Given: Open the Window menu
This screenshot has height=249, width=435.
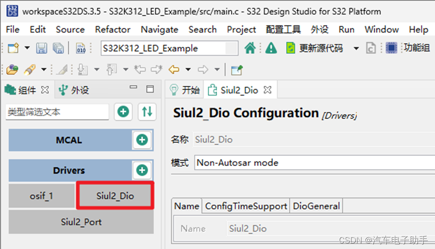Looking at the screenshot, I should pyautogui.click(x=382, y=29).
